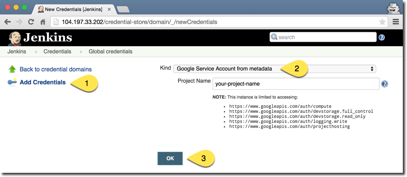Click the devstorage.read_only scope URL
The width and height of the screenshot is (407, 177).
[x=297, y=116]
